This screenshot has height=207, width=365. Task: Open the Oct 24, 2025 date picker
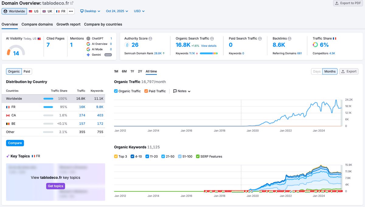[117, 11]
